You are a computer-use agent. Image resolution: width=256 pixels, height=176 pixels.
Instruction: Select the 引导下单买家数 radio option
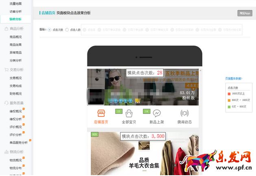(x=99, y=30)
